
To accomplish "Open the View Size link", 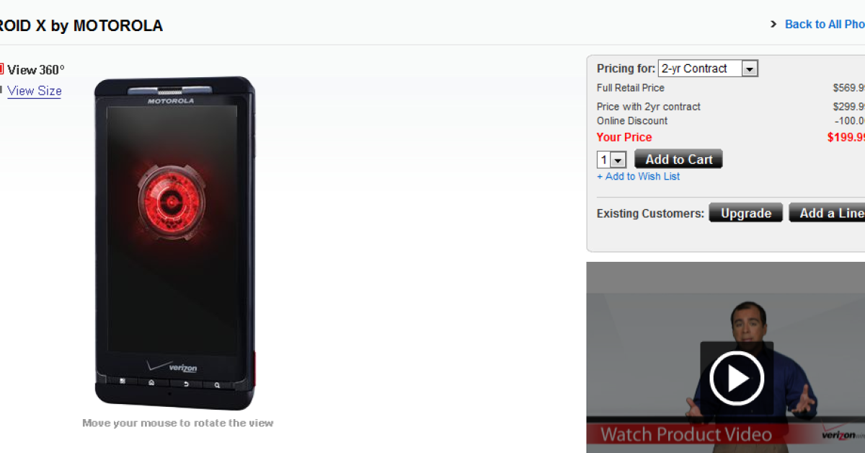I will tap(35, 91).
